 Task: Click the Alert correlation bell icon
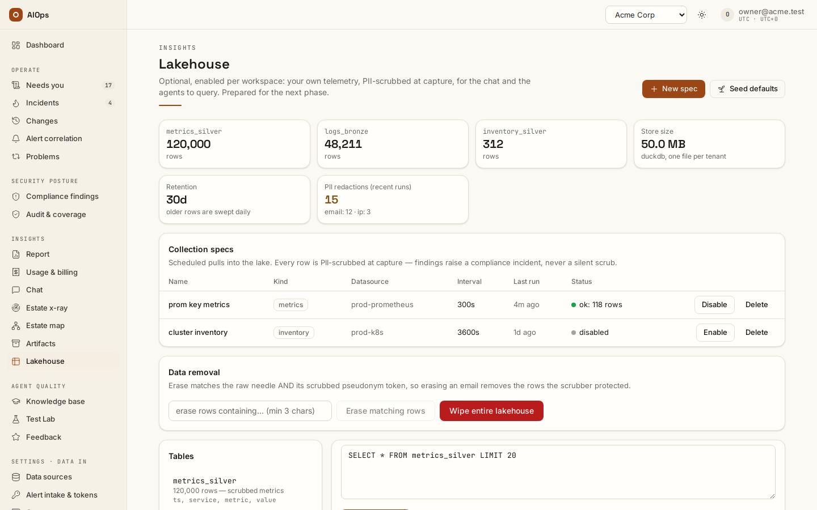click(16, 139)
